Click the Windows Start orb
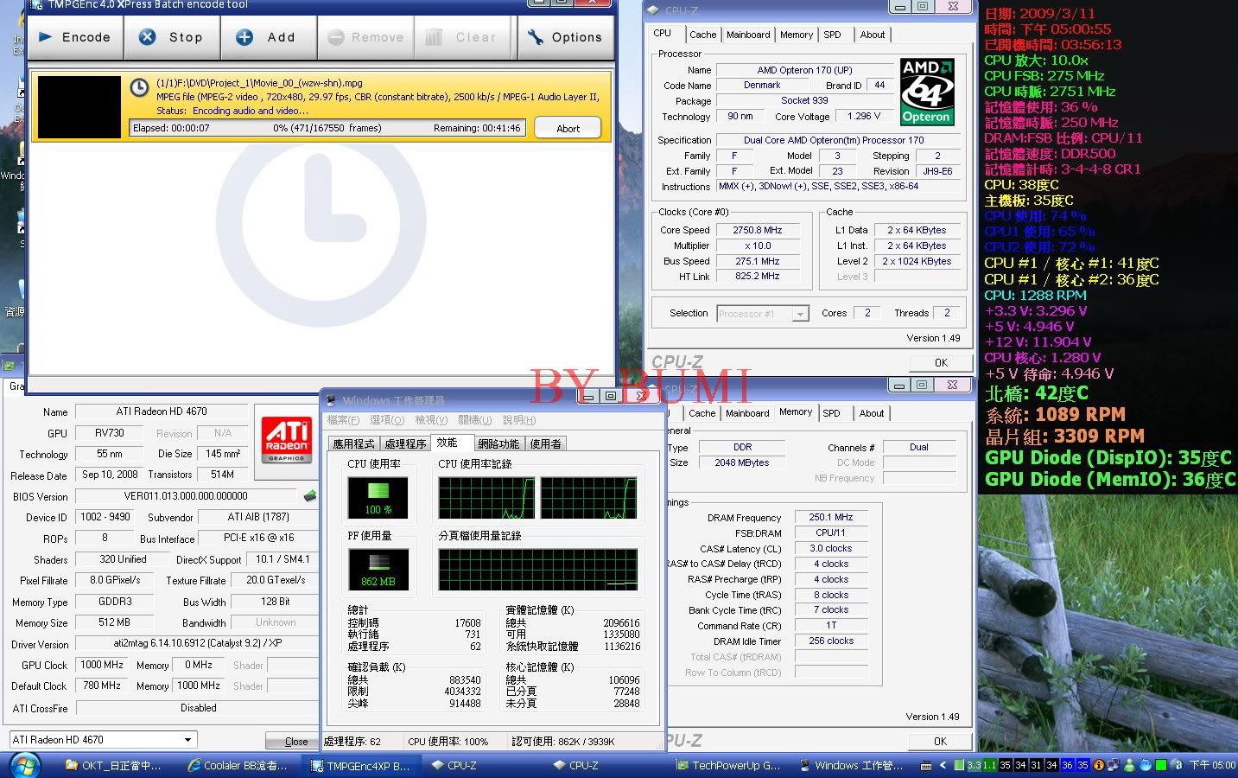 tap(23, 764)
